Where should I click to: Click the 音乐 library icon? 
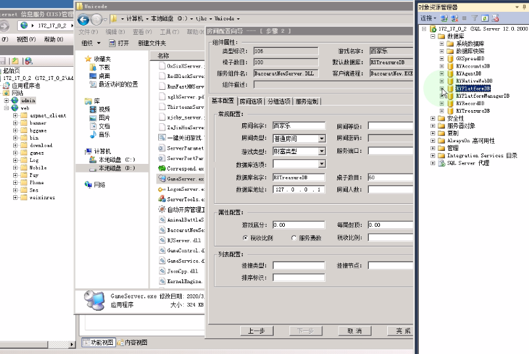click(x=90, y=135)
